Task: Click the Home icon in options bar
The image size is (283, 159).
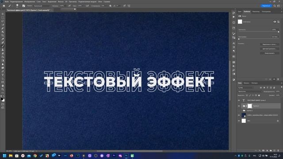Action: tap(4, 6)
